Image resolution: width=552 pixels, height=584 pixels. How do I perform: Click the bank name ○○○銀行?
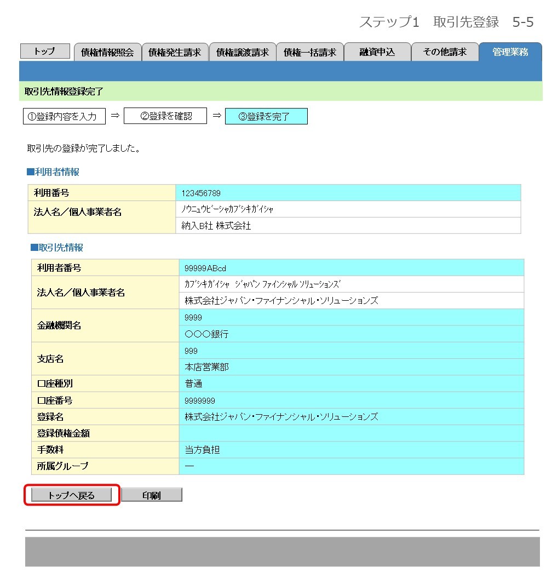click(x=206, y=334)
